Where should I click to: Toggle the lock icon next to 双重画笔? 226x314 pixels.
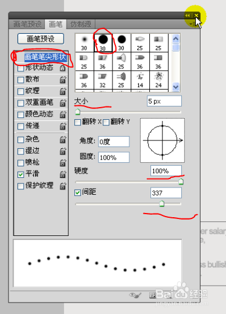(63, 103)
